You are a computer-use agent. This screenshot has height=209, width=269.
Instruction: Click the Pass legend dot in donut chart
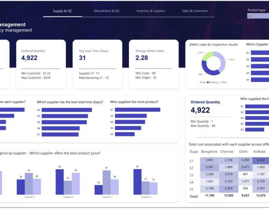(221, 82)
